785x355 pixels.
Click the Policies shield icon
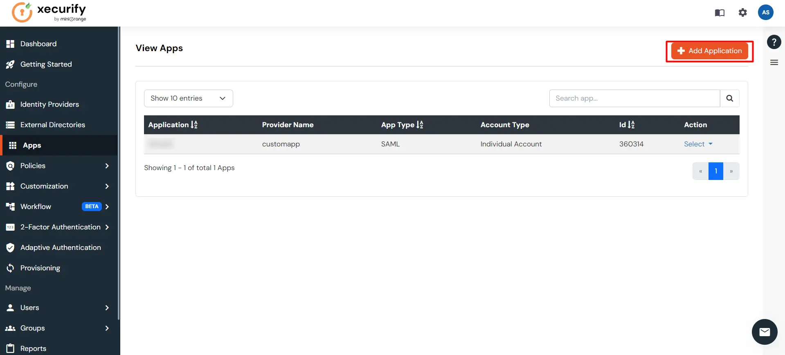pos(10,166)
